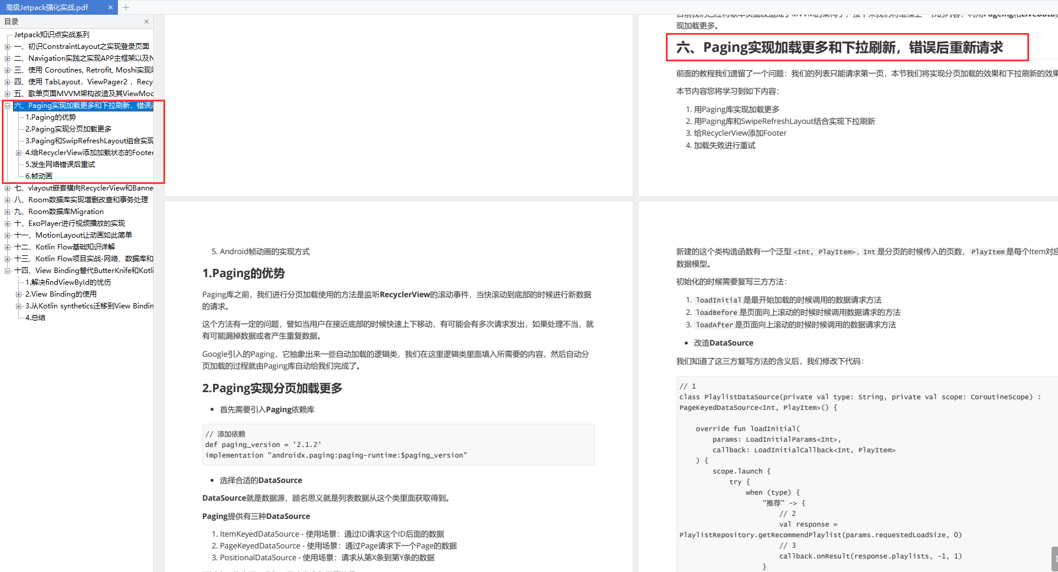
Task: Select the Jetpack知识点实战系列 root entry
Action: pyautogui.click(x=52, y=34)
